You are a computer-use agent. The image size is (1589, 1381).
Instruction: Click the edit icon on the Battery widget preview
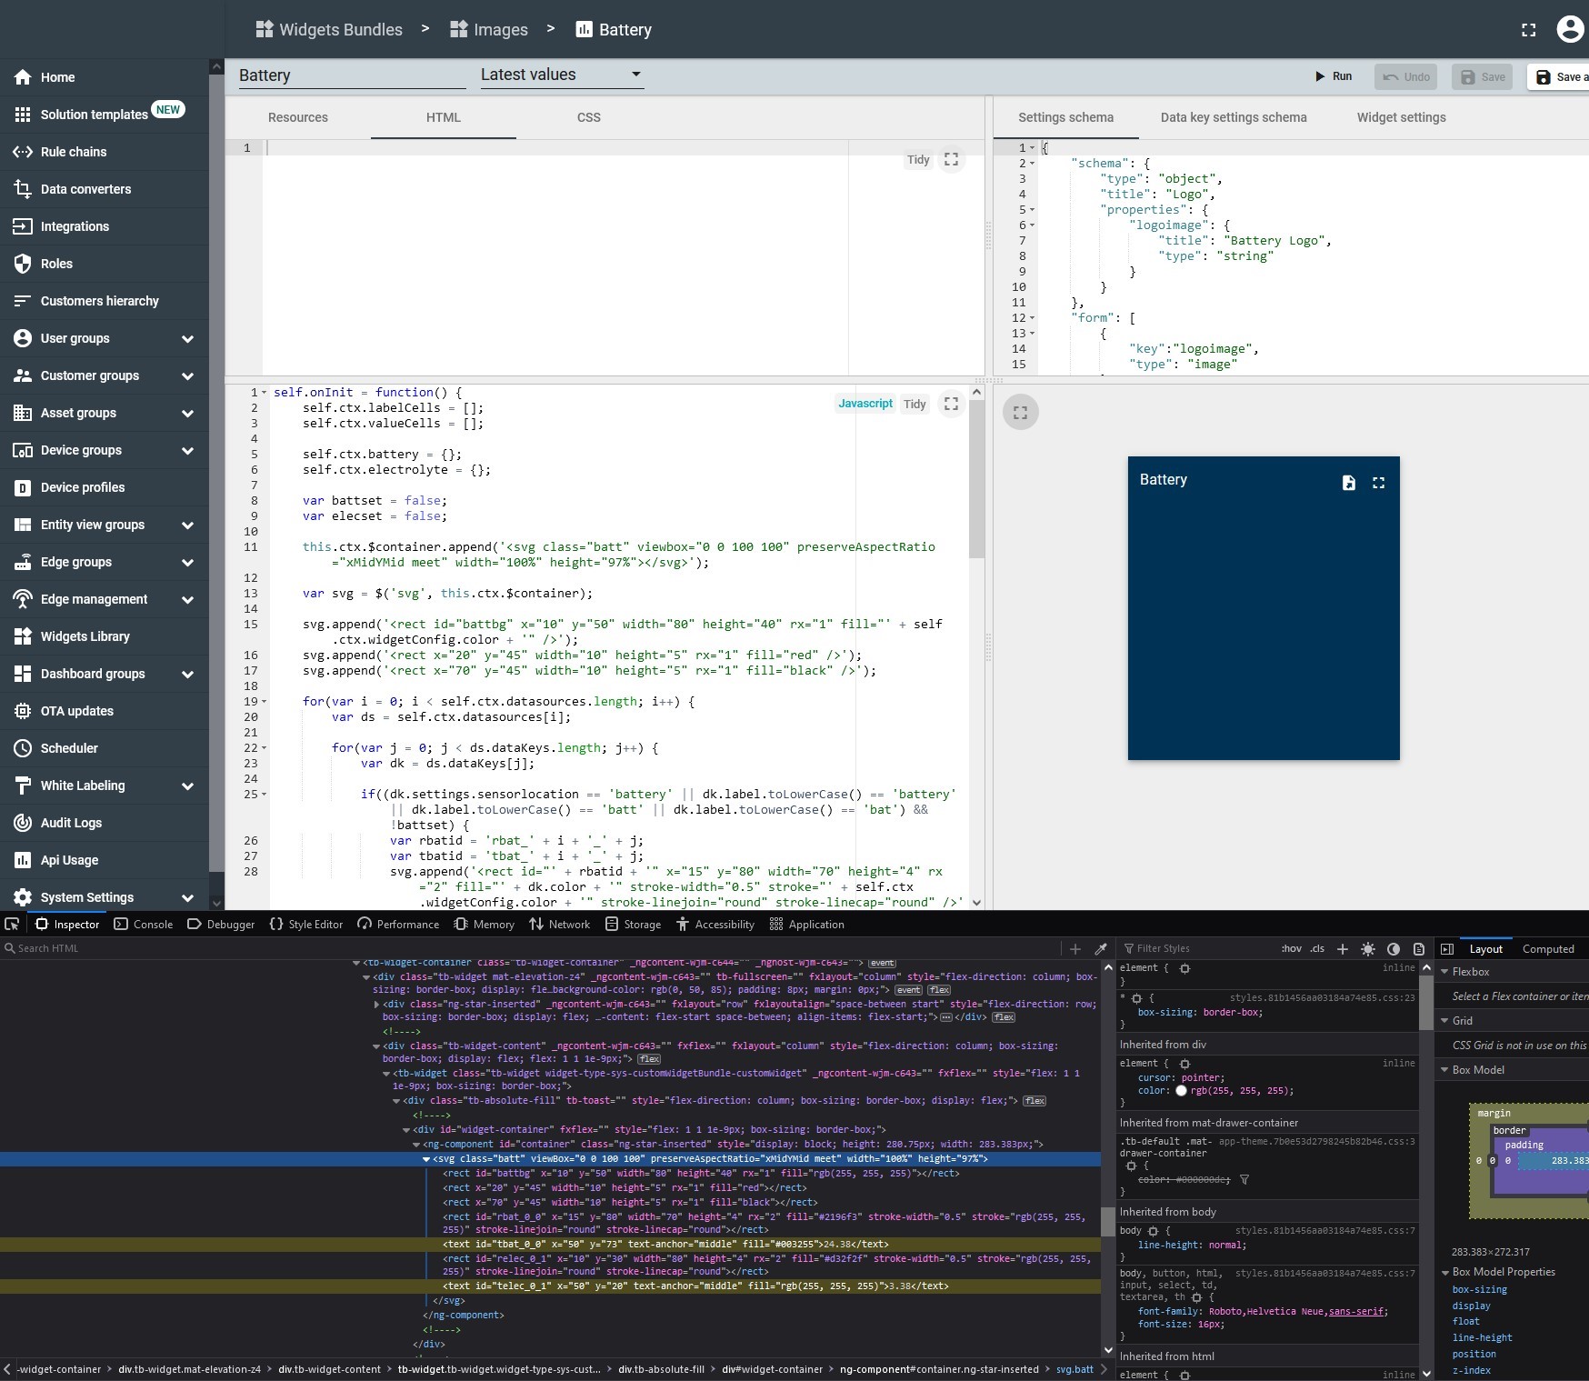[1350, 483]
